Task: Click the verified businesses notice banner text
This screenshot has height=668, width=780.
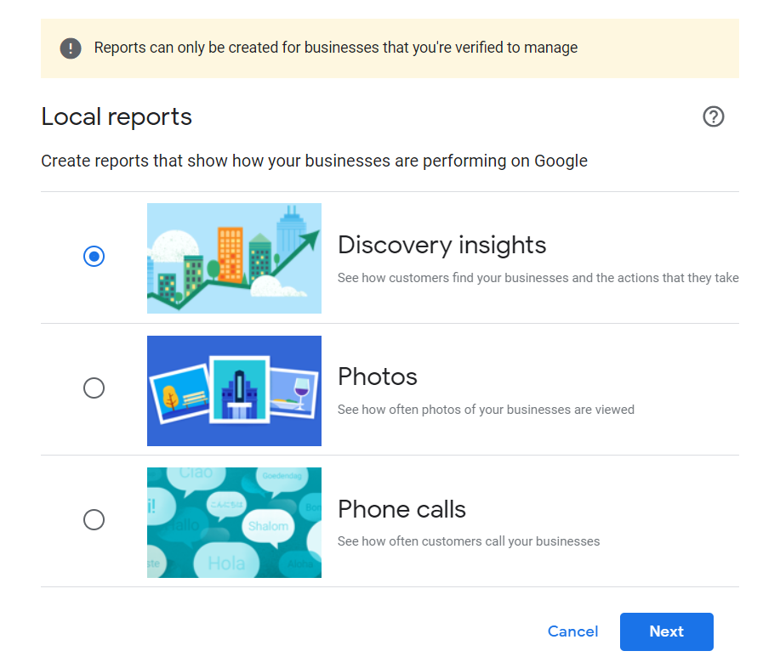Action: coord(336,48)
